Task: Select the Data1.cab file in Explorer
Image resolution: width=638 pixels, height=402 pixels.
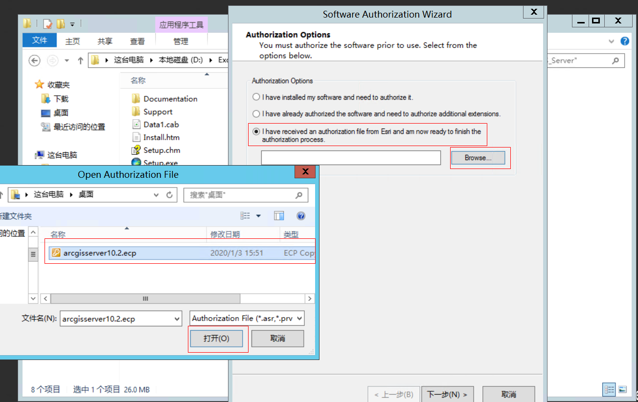Action: pyautogui.click(x=161, y=125)
